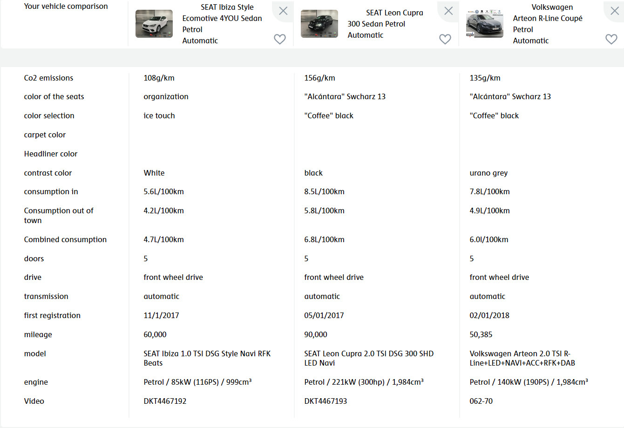Image resolution: width=624 pixels, height=428 pixels.
Task: Select the 'engine' row label
Action: [x=36, y=382]
